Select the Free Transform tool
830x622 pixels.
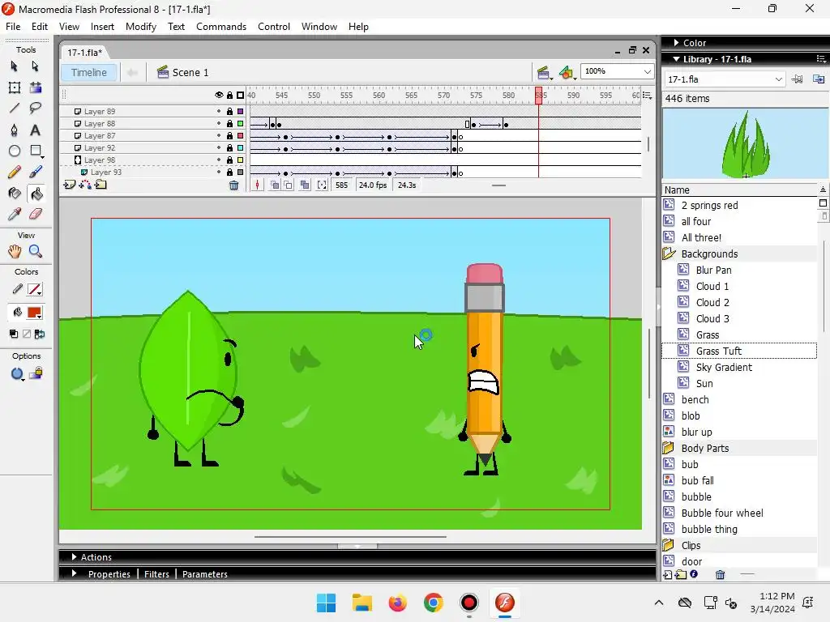pyautogui.click(x=15, y=87)
